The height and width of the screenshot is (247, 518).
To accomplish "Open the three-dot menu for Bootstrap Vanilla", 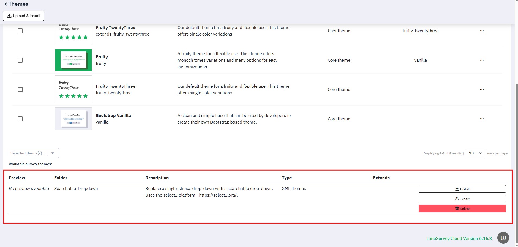I will click(482, 119).
